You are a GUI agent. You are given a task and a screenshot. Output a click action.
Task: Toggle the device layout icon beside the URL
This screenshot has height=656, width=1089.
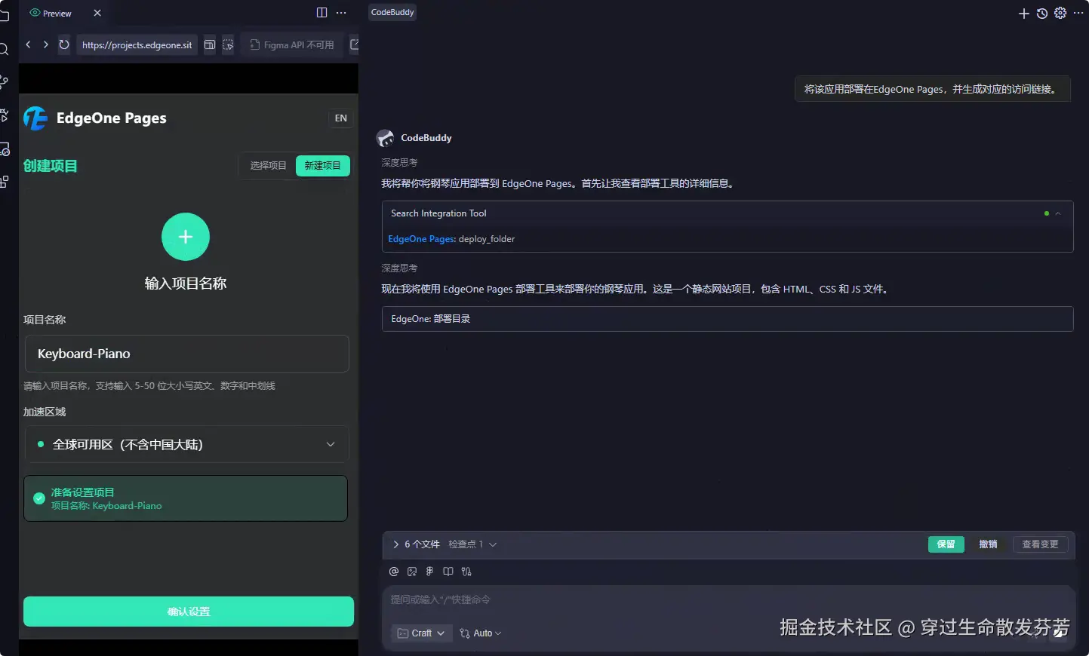[x=210, y=45]
